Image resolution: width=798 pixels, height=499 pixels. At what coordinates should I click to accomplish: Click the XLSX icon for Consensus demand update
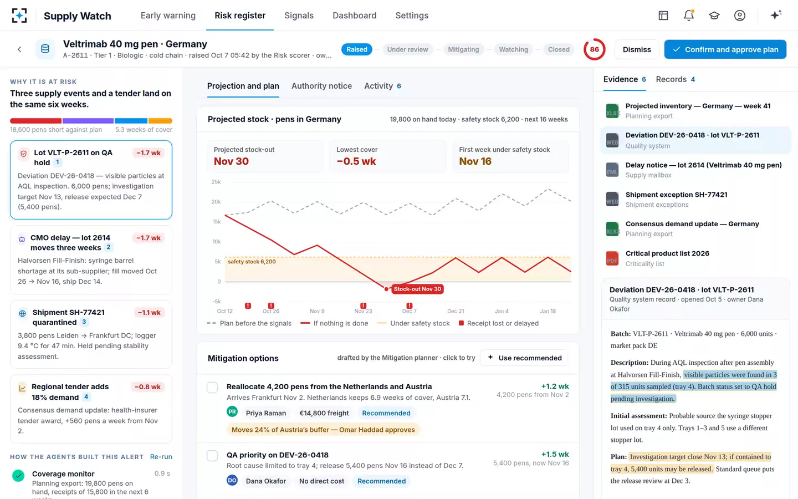point(612,229)
